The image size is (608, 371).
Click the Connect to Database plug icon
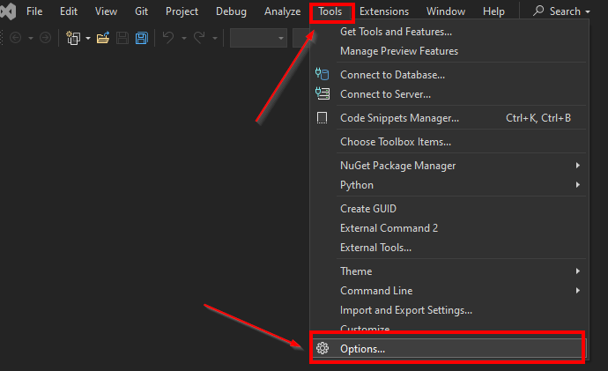tap(323, 74)
